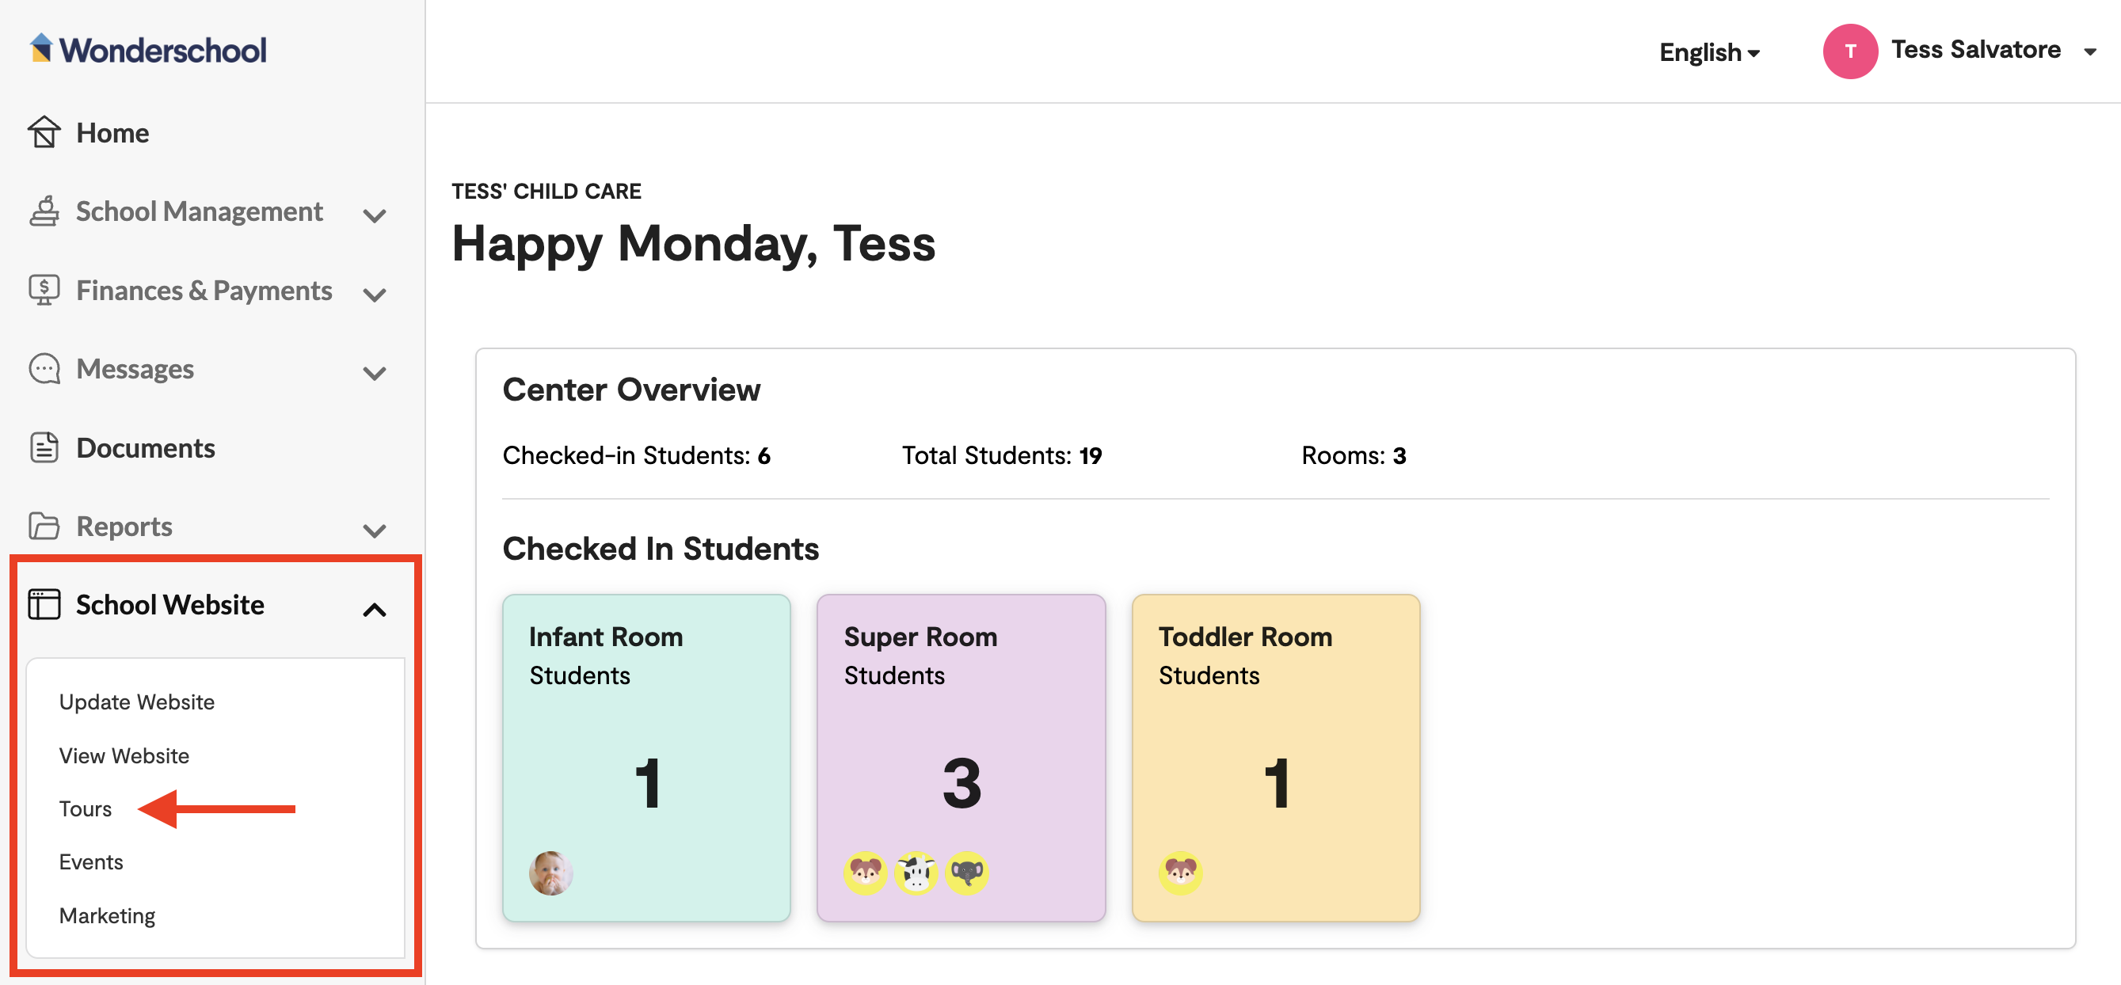
Task: Expand the School Management chevron
Action: [375, 215]
